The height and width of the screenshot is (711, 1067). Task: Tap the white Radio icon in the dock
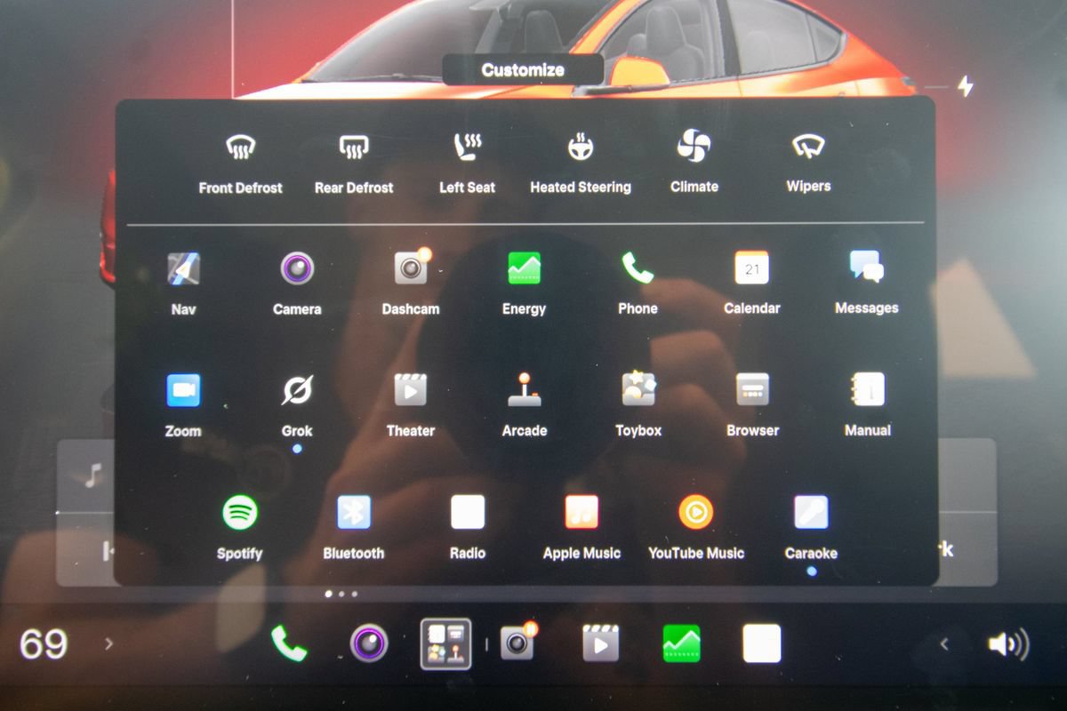point(762,643)
